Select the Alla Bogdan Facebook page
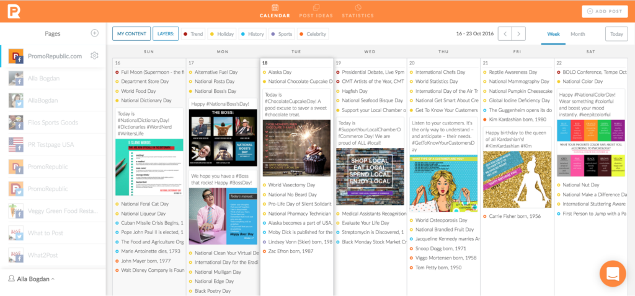635x296 pixels. [53, 79]
